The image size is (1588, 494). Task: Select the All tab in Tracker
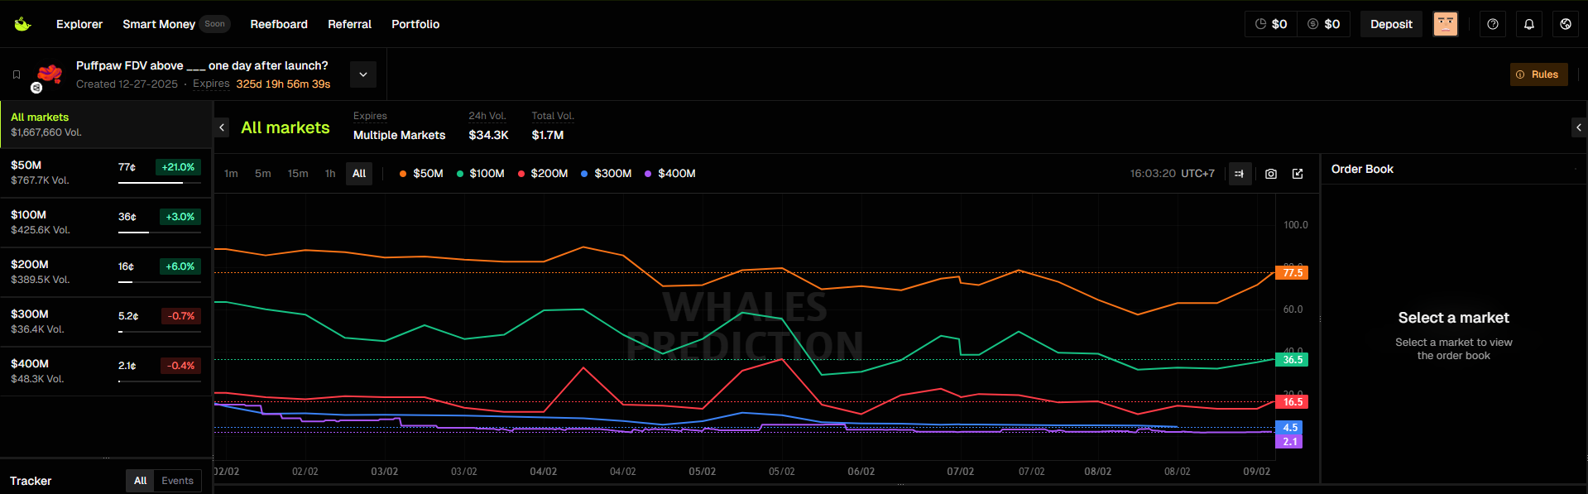141,481
